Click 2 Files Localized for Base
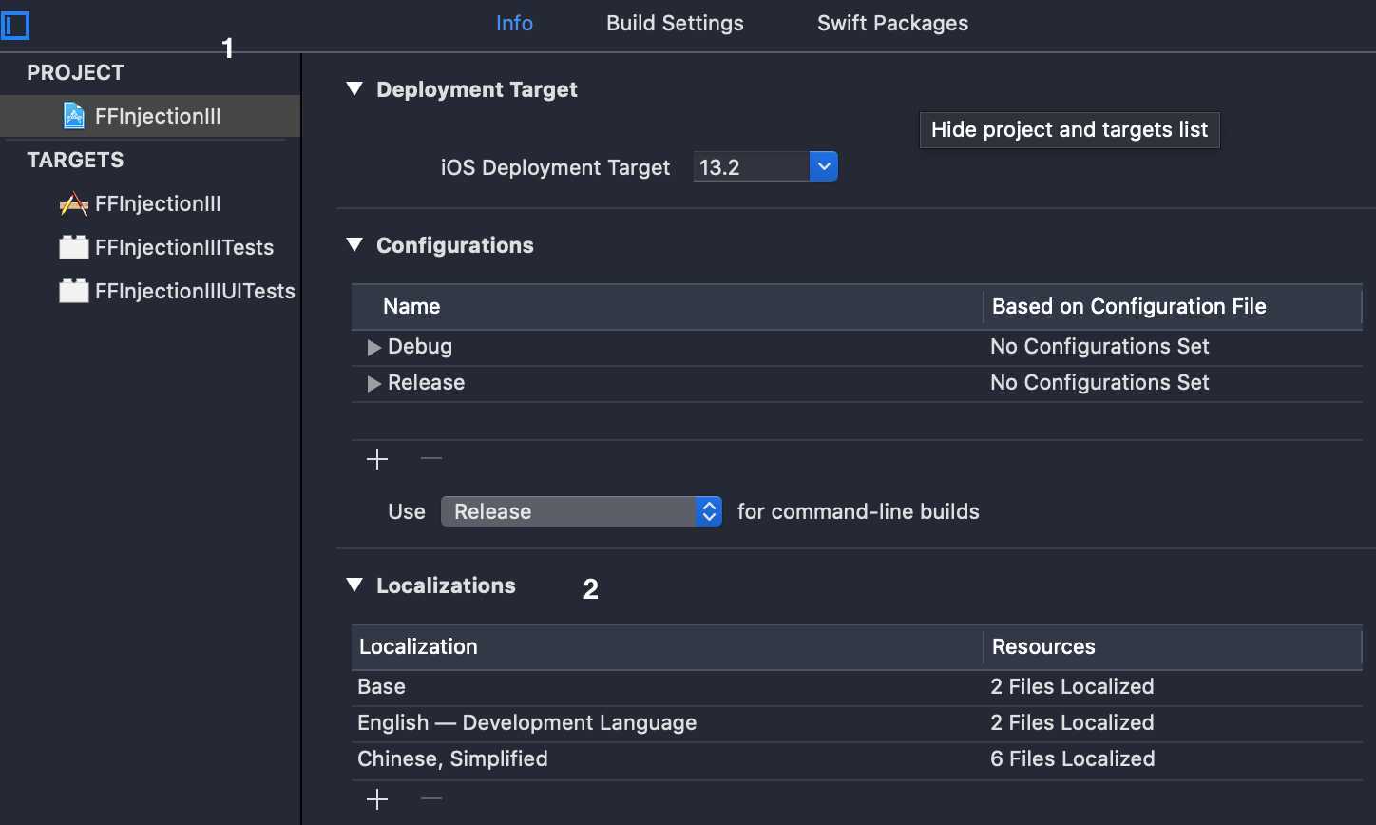The width and height of the screenshot is (1376, 825). pos(1072,687)
